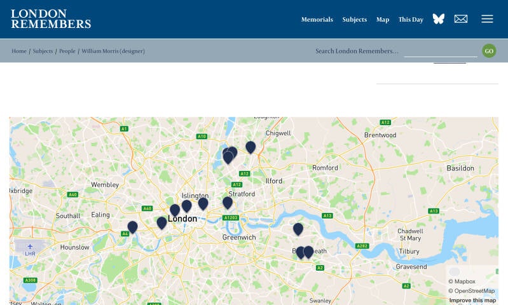Screen dimensions: 508x305
Task: Click the Wembley map label
Action: tap(105, 184)
